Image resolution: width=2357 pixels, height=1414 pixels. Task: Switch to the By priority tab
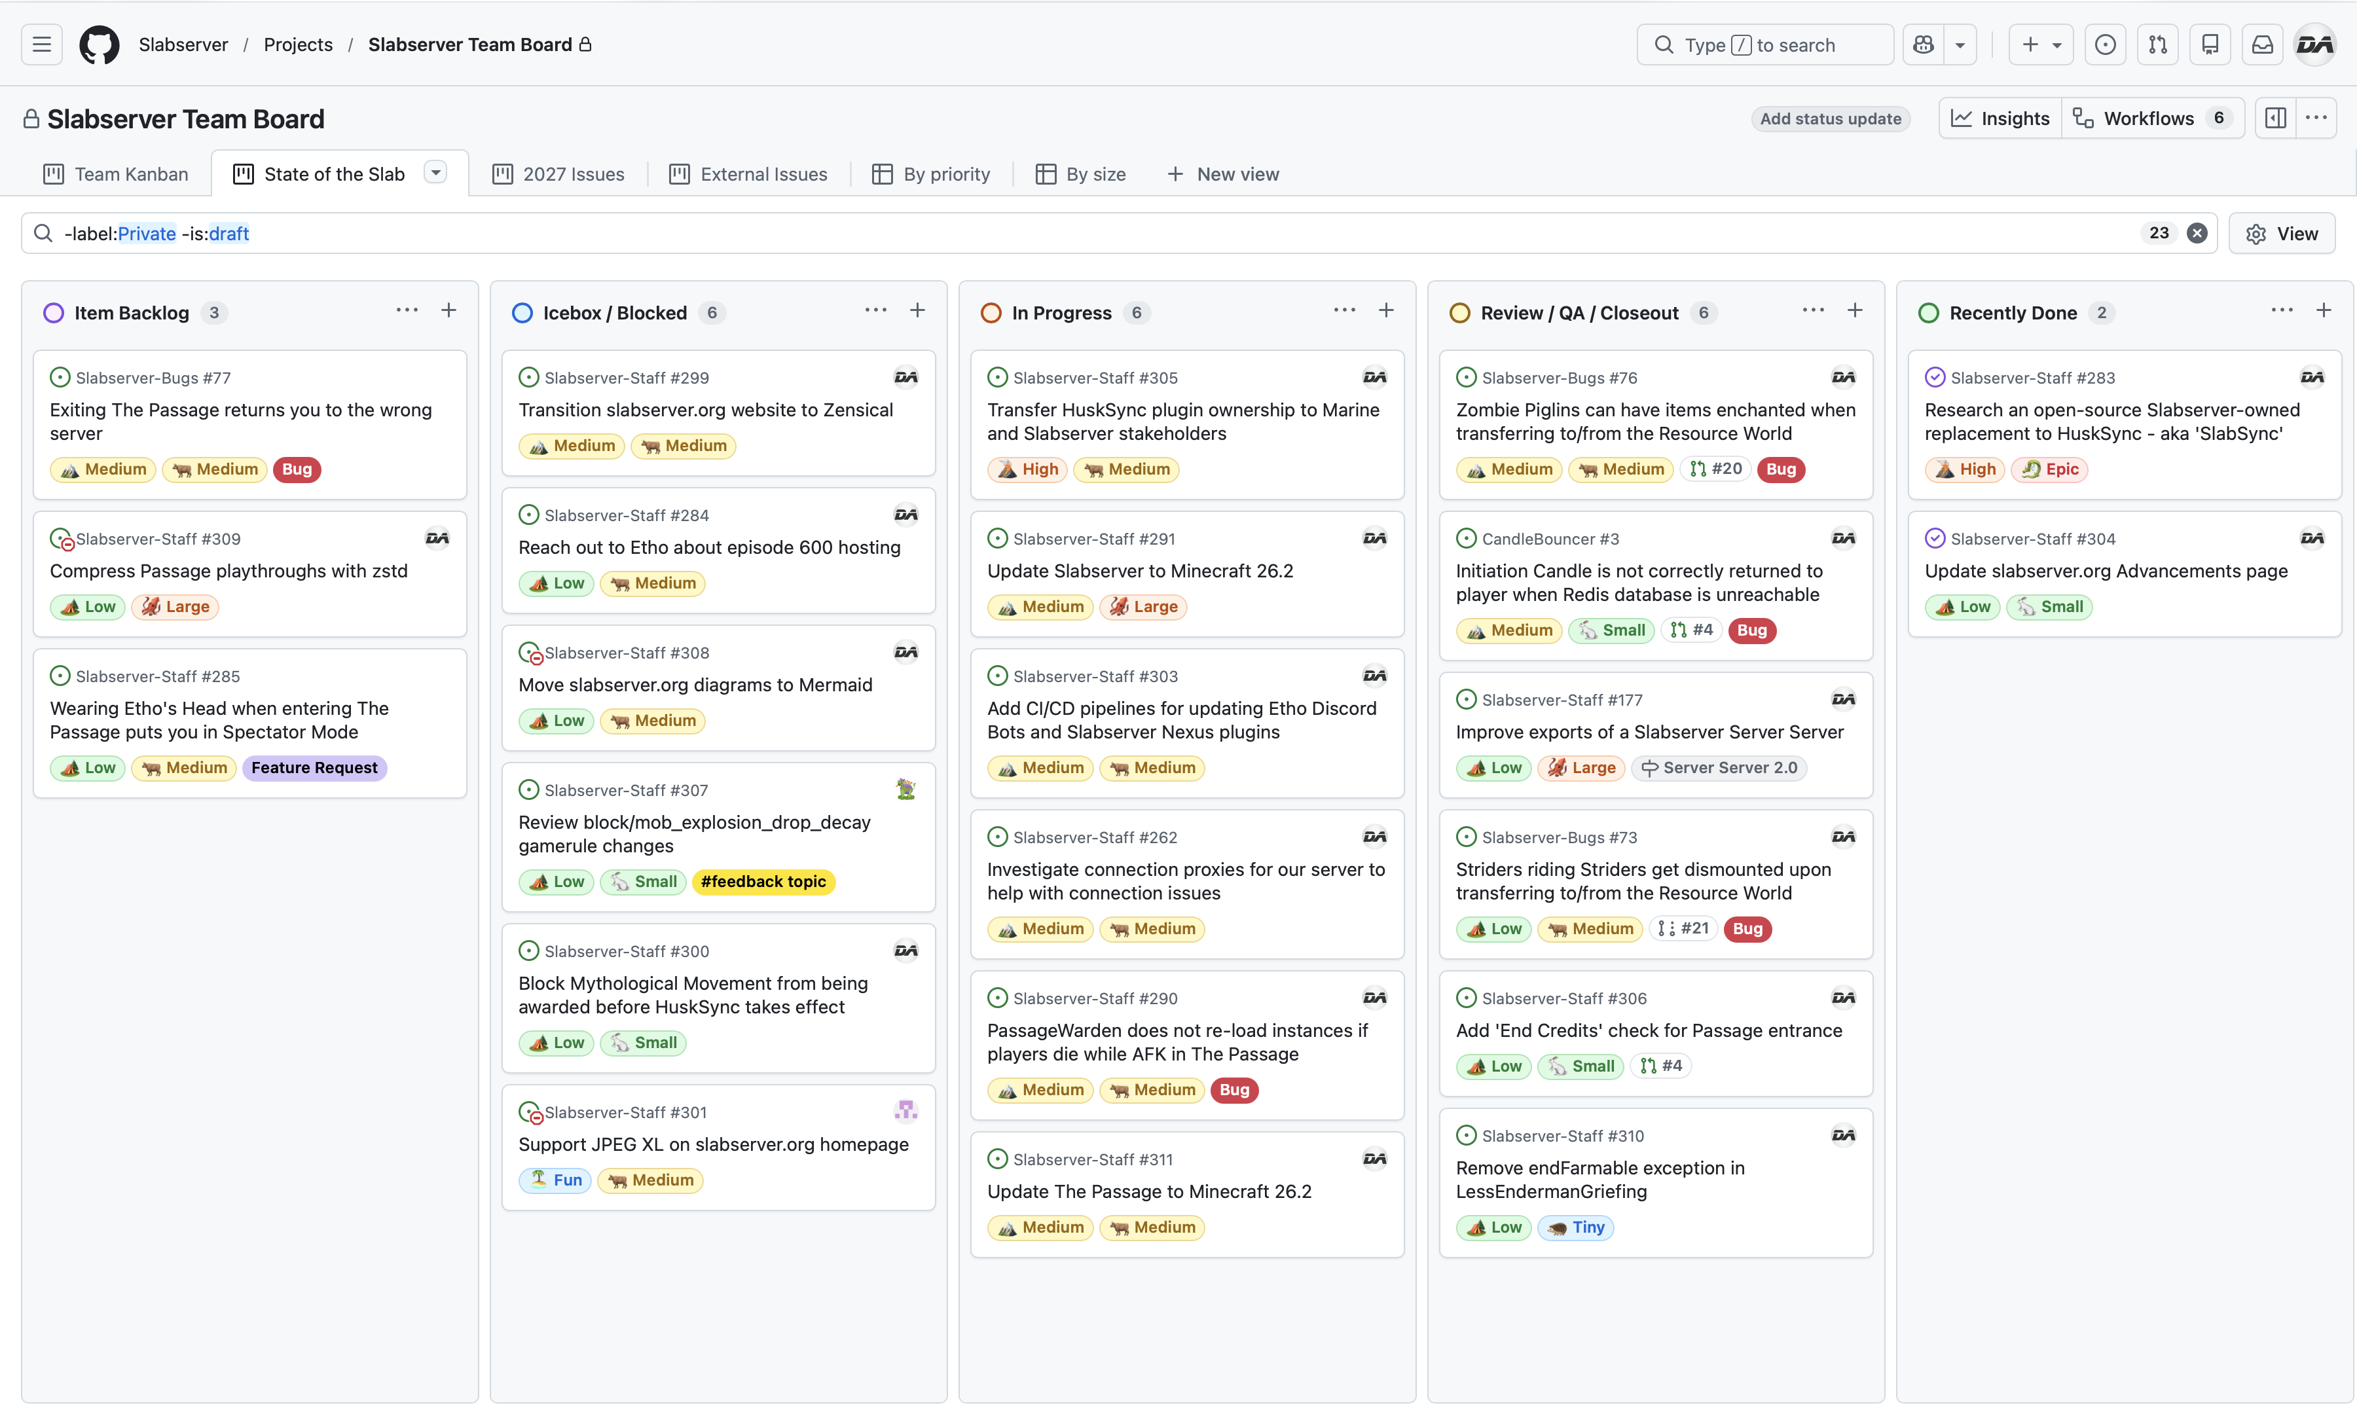click(x=932, y=174)
